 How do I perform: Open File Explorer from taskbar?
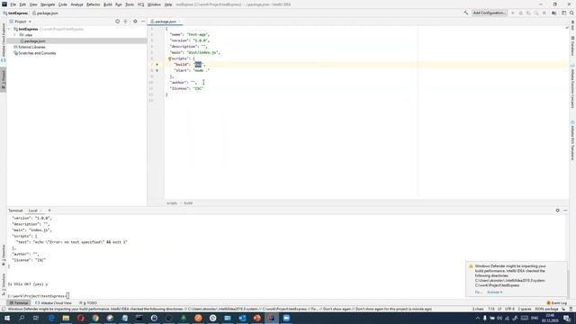(66, 318)
